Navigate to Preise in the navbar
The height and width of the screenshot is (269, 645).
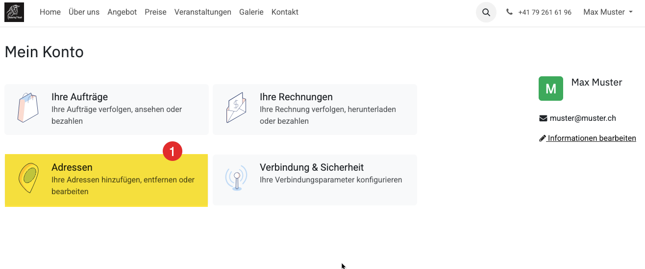155,12
